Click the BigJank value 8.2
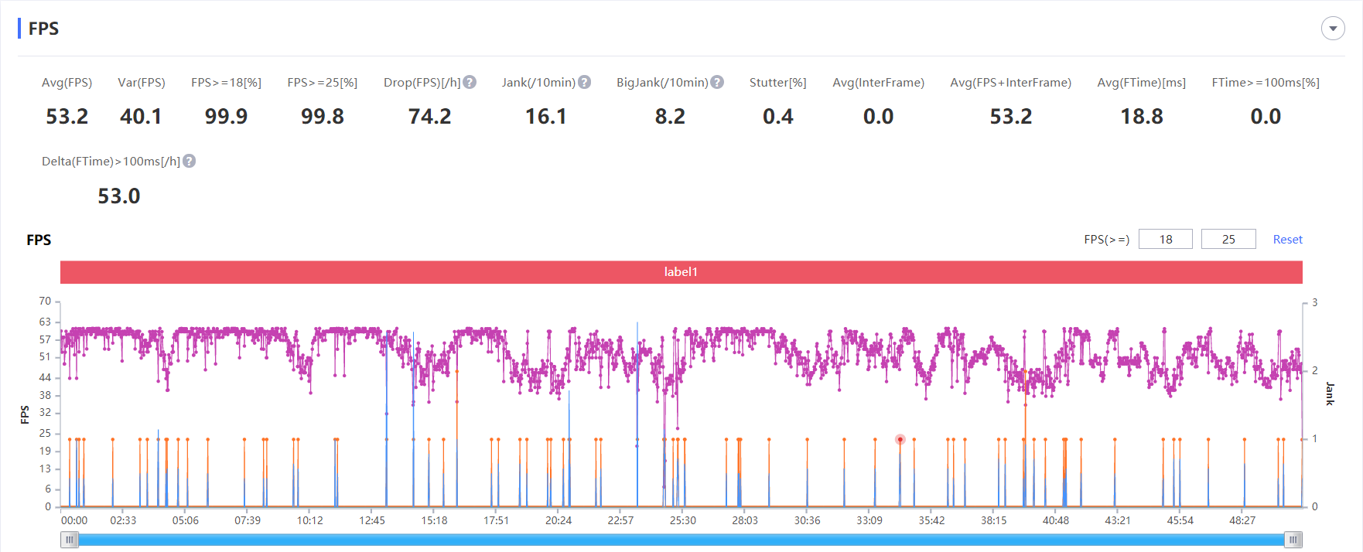 pyautogui.click(x=670, y=117)
